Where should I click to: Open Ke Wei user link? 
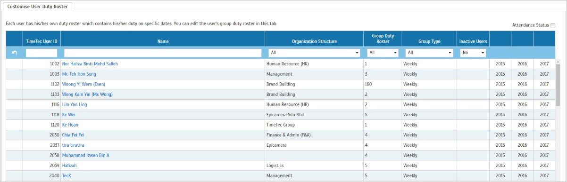tap(69, 114)
